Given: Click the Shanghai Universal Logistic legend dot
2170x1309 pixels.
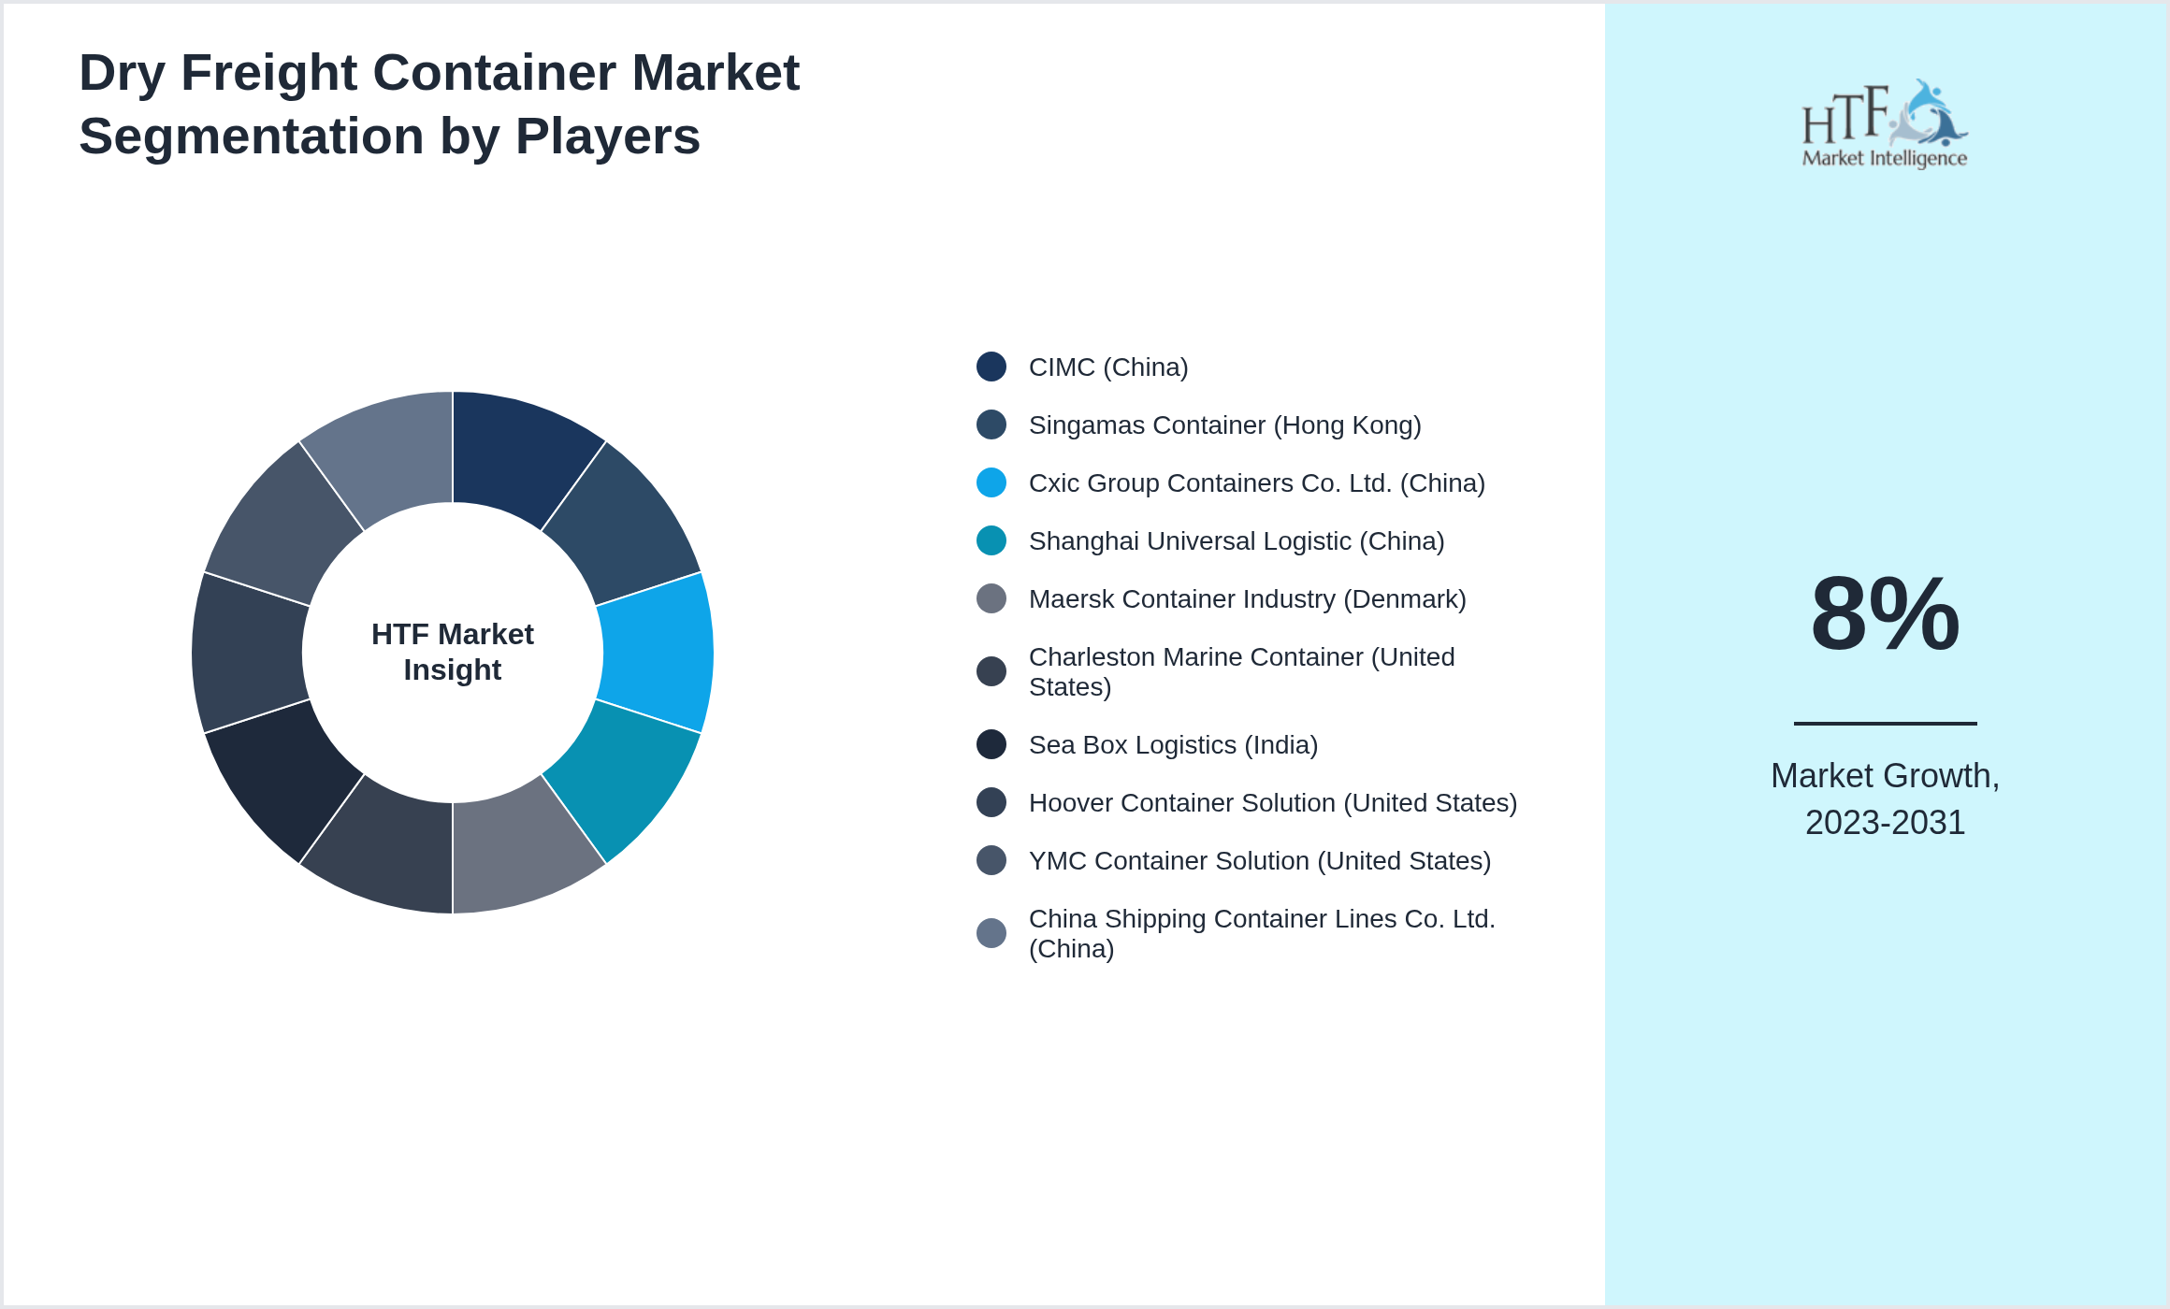Looking at the screenshot, I should [x=991, y=540].
